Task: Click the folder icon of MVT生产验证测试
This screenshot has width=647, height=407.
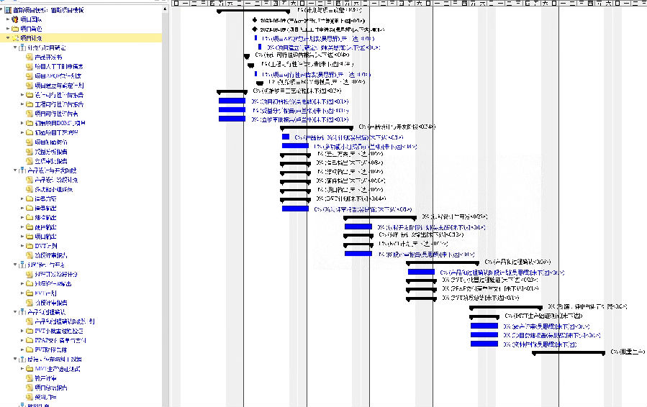Action: (30, 369)
